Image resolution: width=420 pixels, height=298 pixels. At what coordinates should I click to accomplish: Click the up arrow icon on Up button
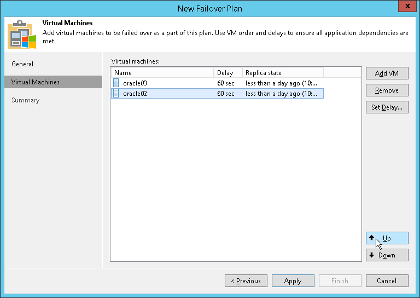pos(372,238)
